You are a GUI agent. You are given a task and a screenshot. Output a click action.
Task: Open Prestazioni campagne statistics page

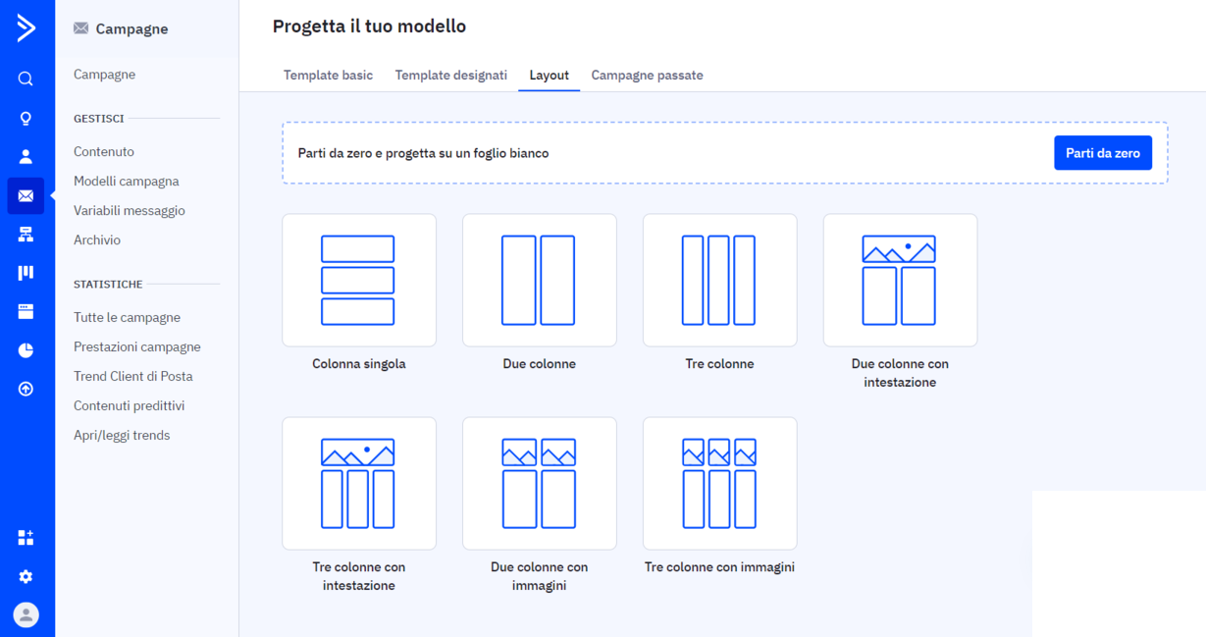136,346
